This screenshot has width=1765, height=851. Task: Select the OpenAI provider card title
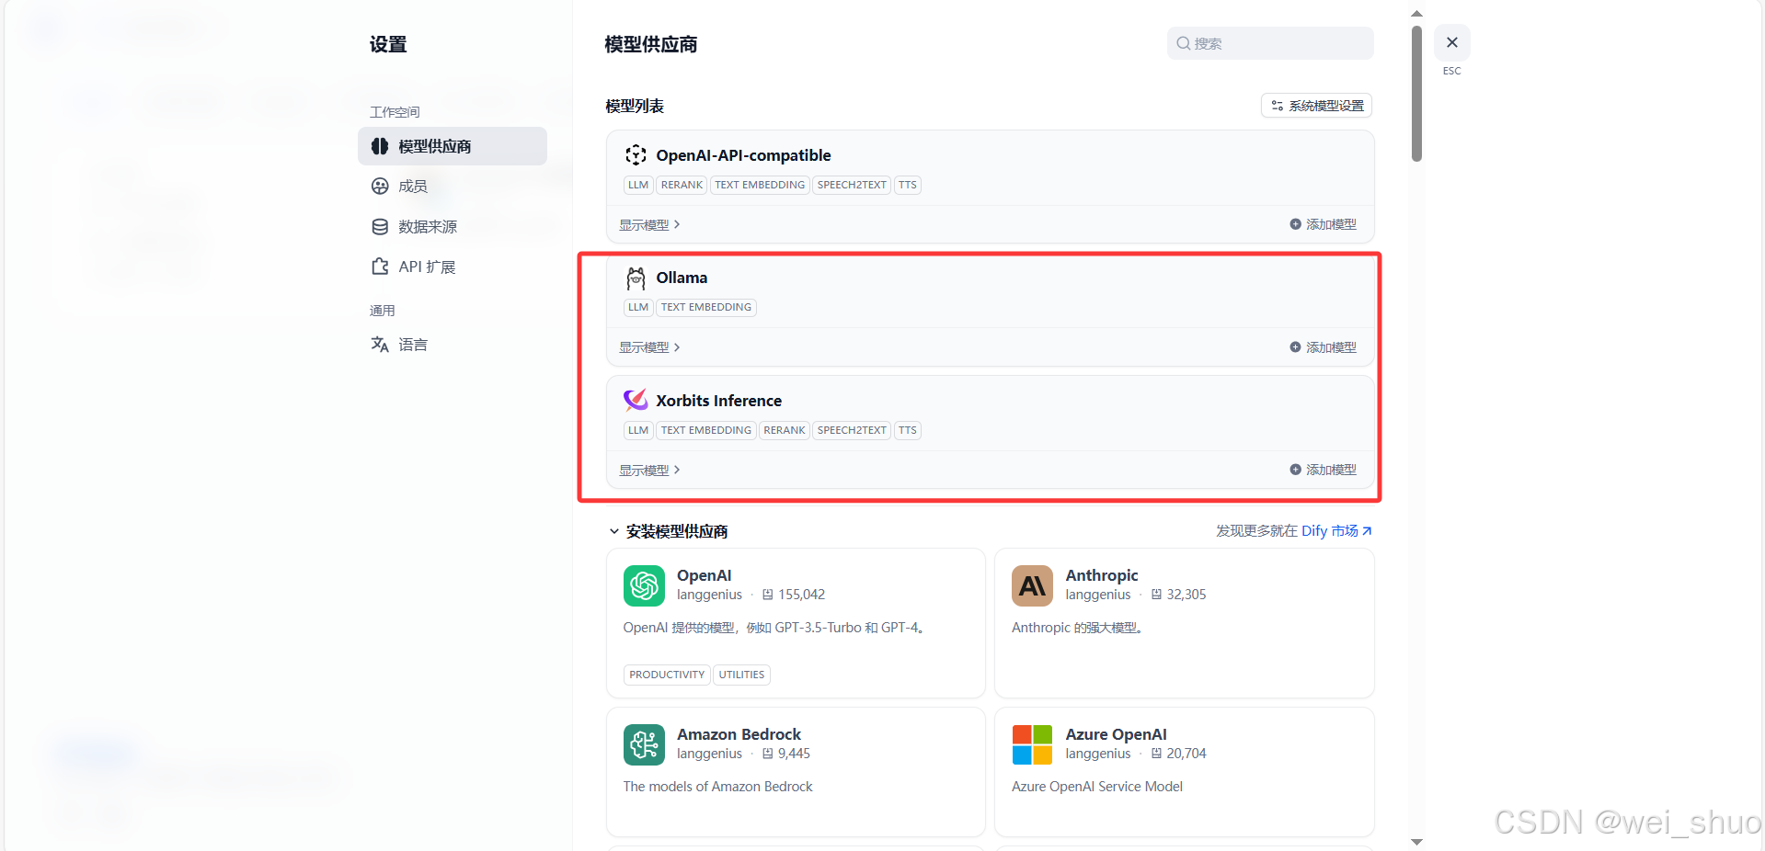[705, 575]
